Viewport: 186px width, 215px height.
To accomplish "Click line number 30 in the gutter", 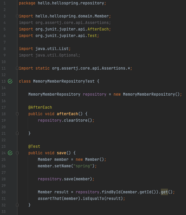I will 4,192.
